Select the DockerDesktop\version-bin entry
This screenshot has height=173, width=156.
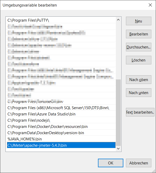tap(46, 133)
